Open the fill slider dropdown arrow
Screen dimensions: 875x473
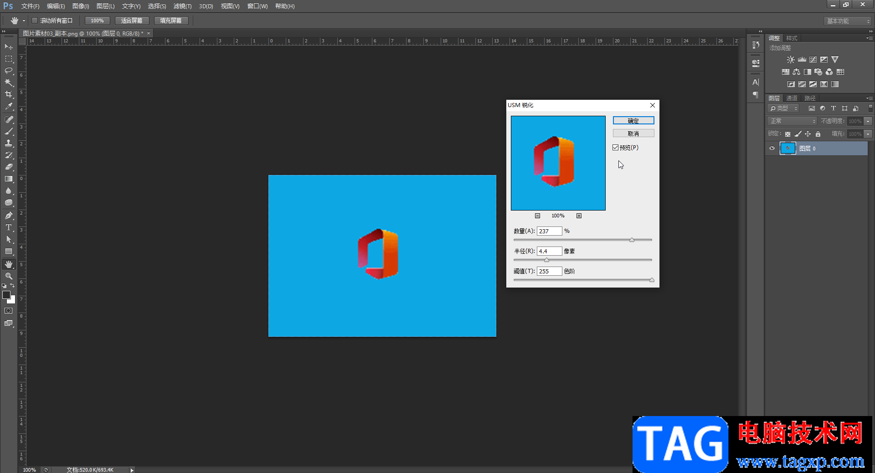coord(868,134)
